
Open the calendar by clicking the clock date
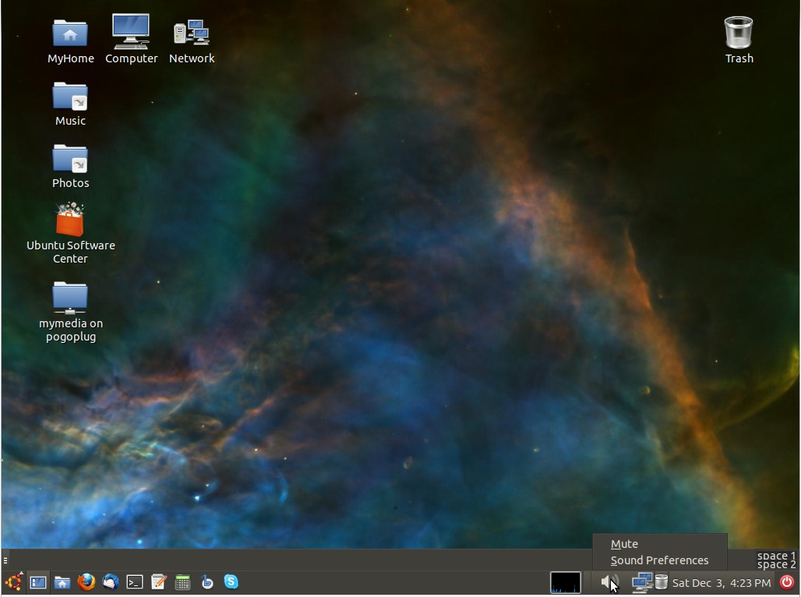[722, 583]
